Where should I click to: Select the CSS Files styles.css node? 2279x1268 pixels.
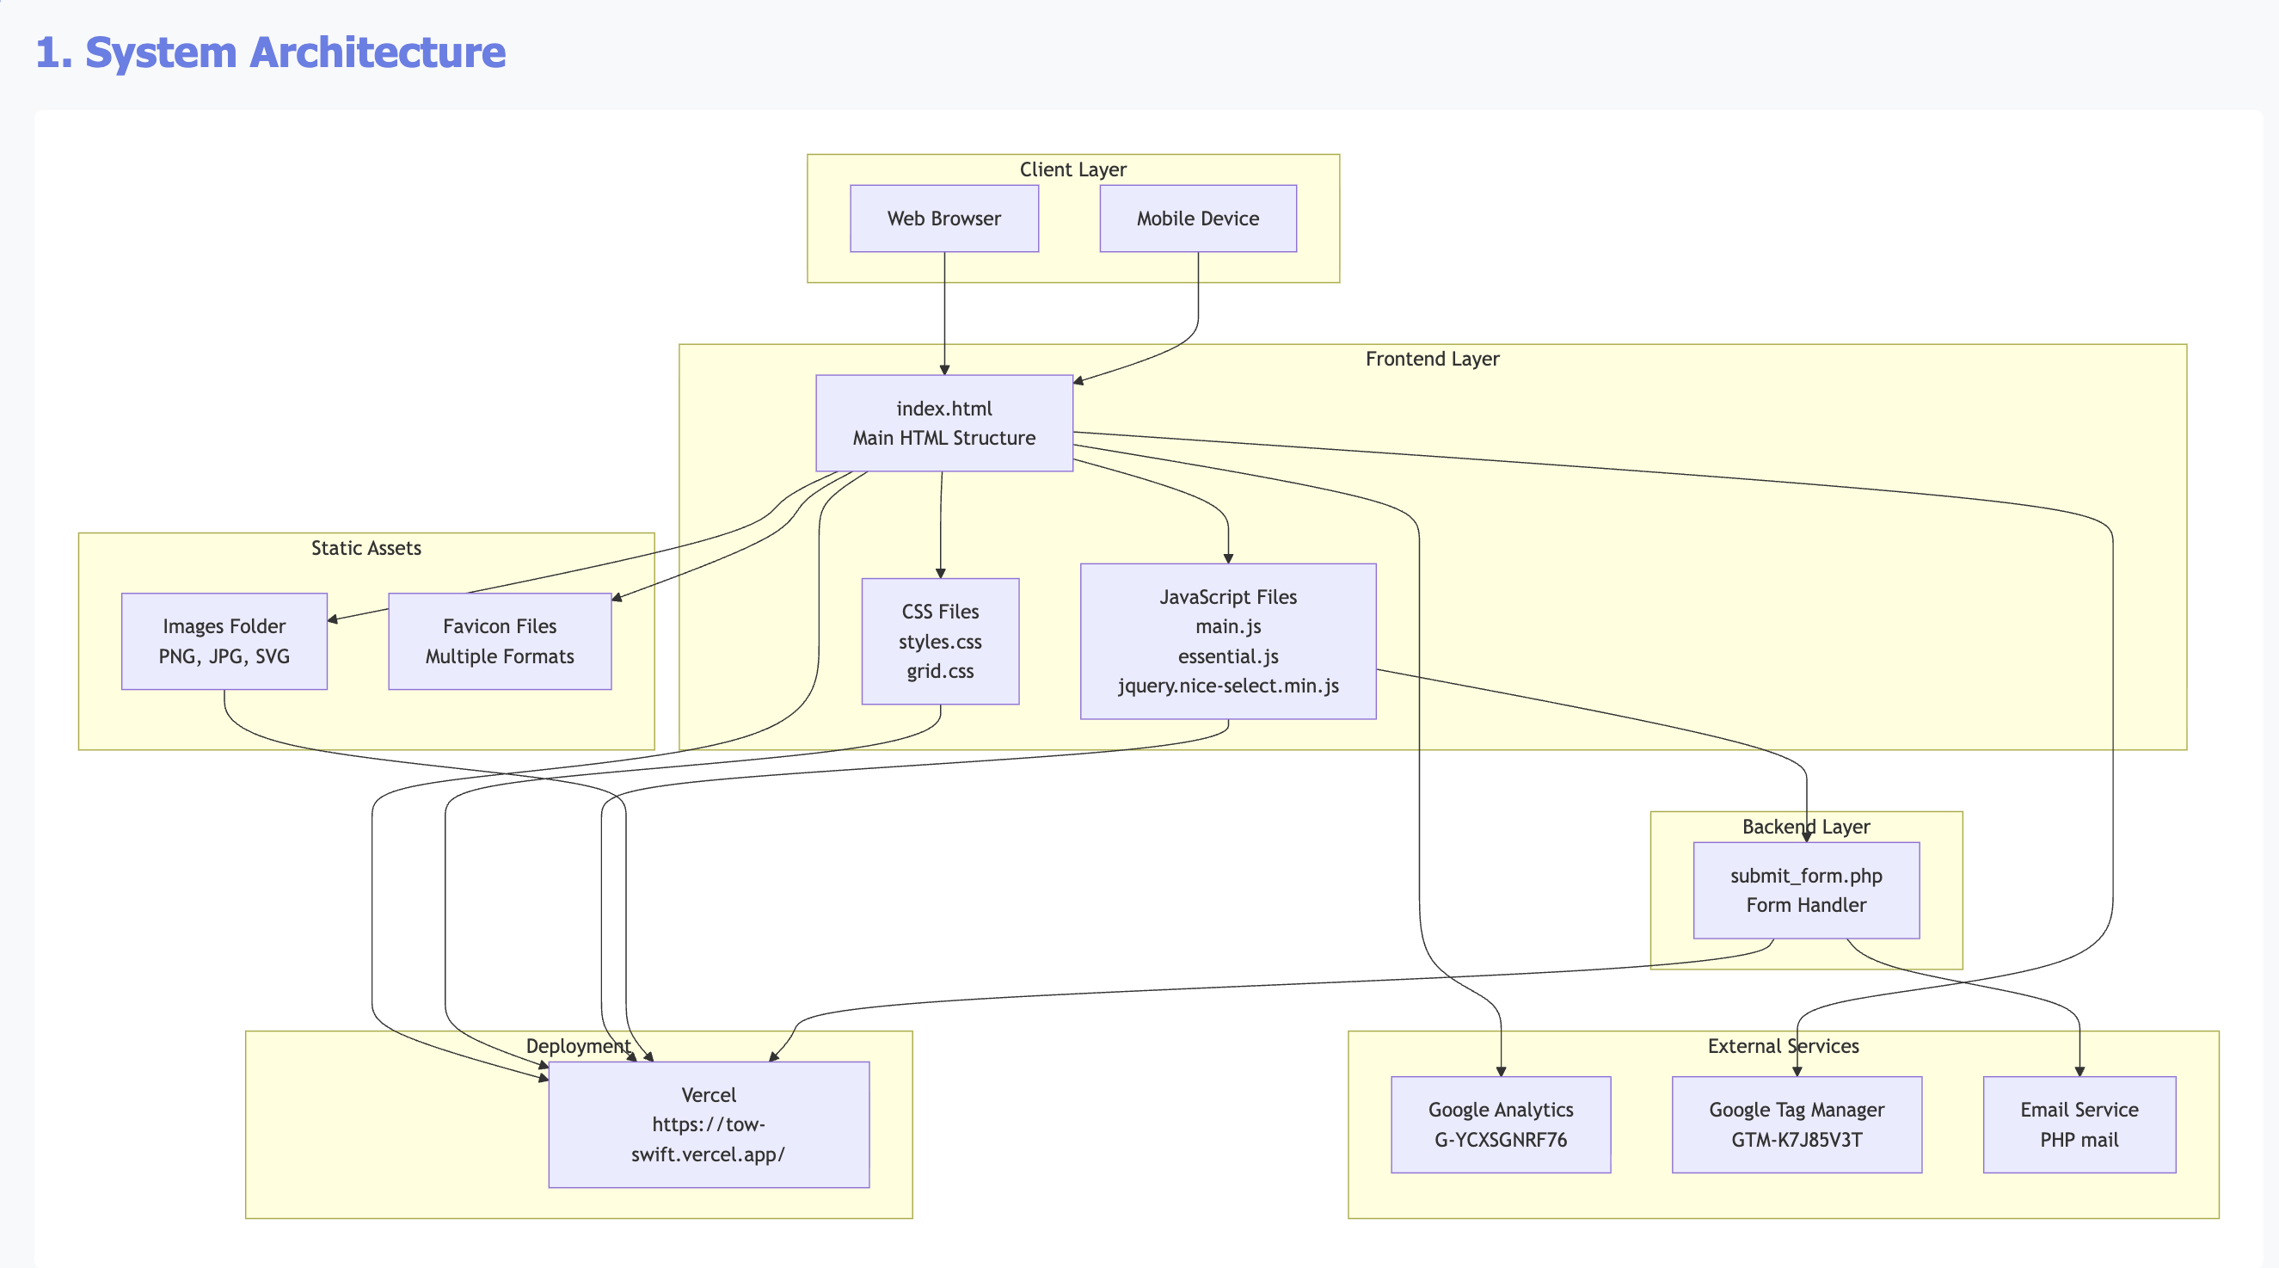pos(941,641)
